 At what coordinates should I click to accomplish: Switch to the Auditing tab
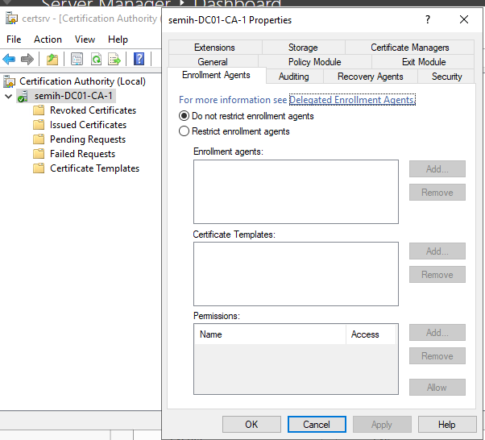(x=293, y=77)
